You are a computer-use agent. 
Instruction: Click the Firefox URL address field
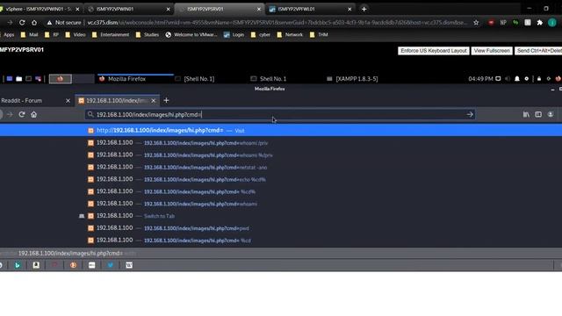click(279, 115)
